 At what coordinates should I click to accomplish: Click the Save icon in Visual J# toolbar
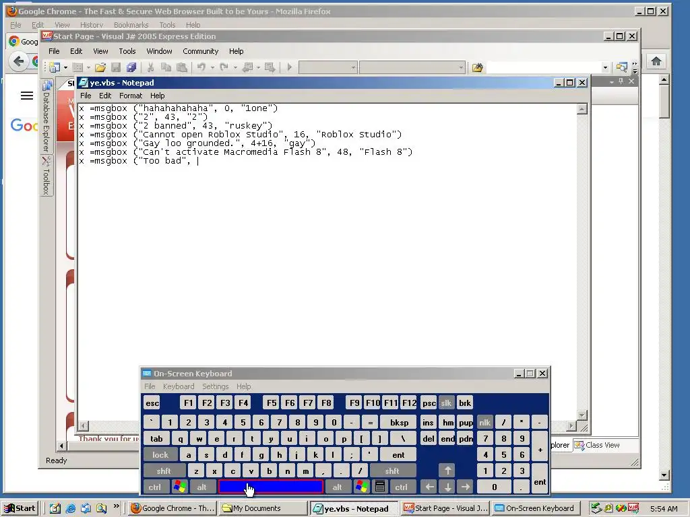coord(116,67)
